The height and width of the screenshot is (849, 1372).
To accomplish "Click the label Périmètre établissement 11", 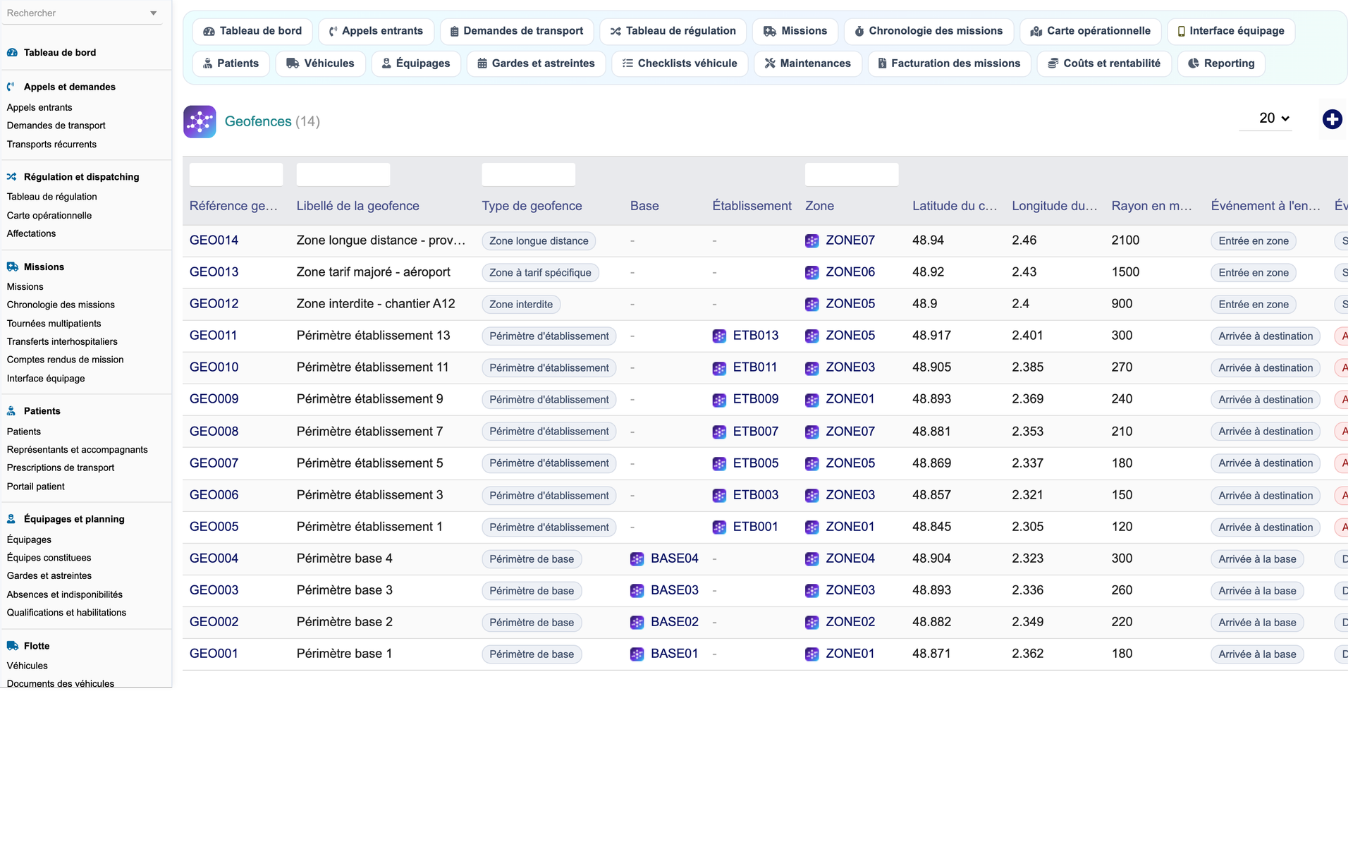I will pos(372,367).
